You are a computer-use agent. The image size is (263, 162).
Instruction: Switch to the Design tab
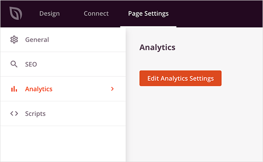point(50,13)
